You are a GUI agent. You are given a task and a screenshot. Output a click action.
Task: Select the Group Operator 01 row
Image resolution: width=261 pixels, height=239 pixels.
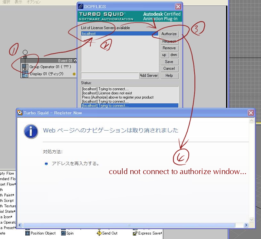pos(49,67)
